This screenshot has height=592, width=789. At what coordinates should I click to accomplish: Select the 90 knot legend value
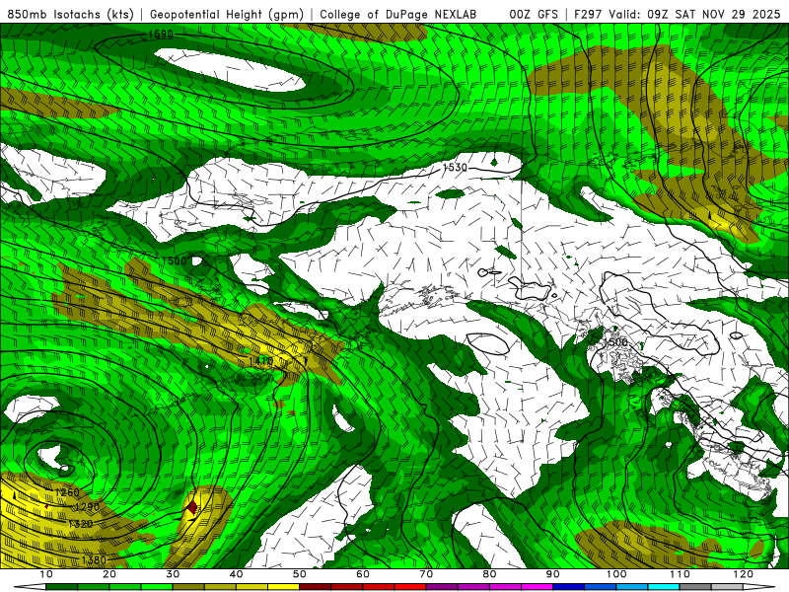[553, 574]
